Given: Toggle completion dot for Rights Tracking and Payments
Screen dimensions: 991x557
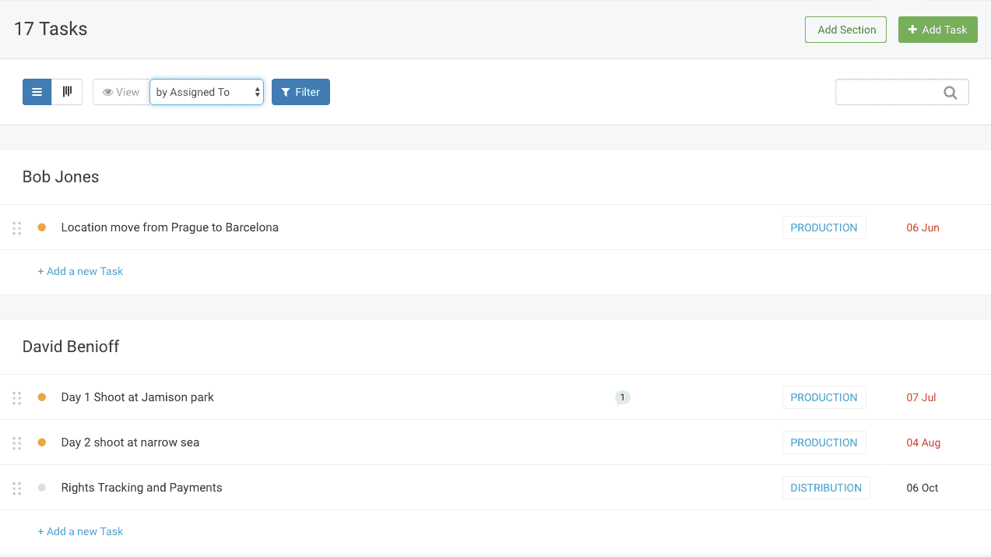Looking at the screenshot, I should coord(41,487).
